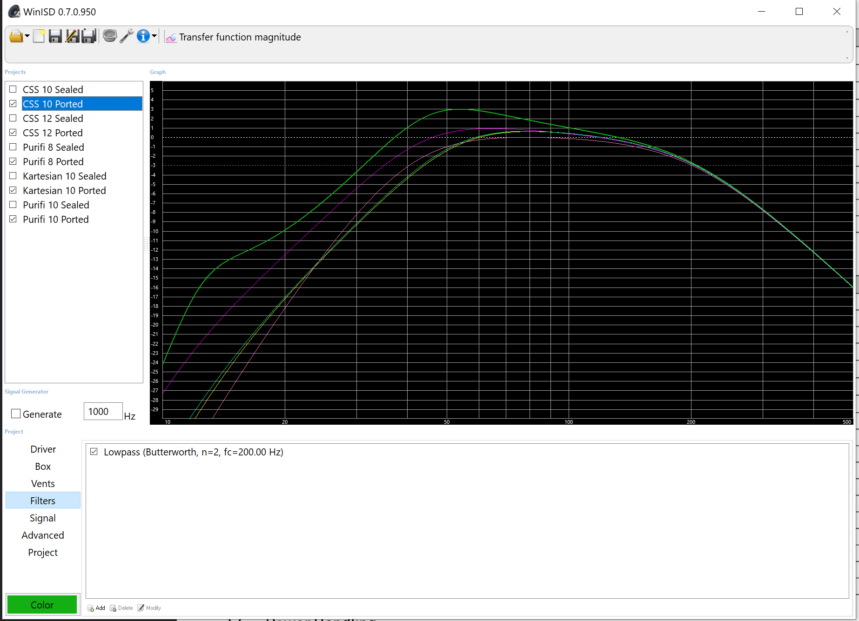
Task: Switch to the Signal tab
Action: point(43,518)
